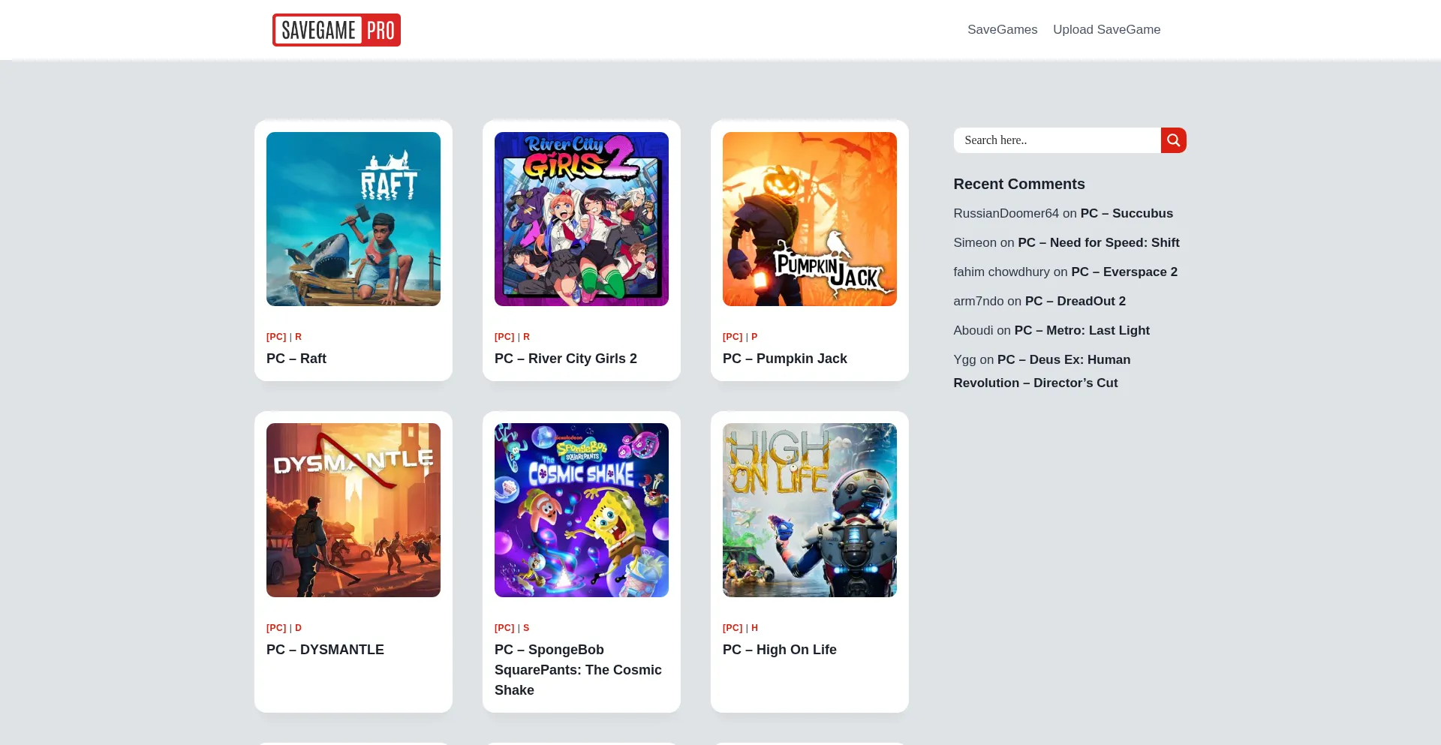Screen dimensions: 1441x745
Task: Click the red search magnifier button
Action: 1173,140
